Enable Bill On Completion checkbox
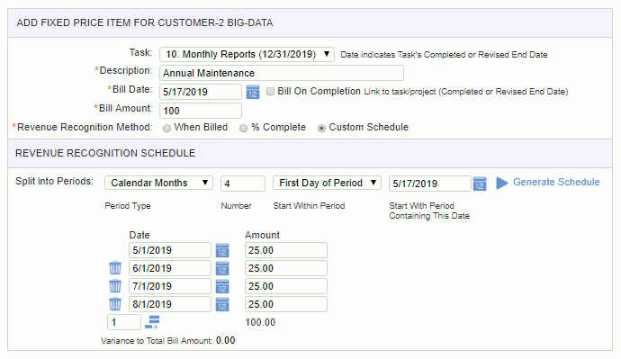This screenshot has height=359, width=621. click(270, 92)
